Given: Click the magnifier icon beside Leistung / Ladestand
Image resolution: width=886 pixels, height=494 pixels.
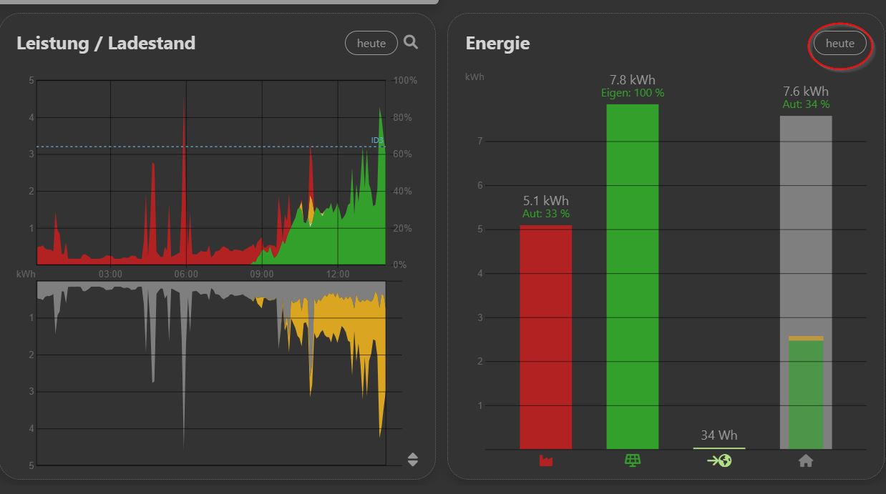Looking at the screenshot, I should click(x=411, y=42).
